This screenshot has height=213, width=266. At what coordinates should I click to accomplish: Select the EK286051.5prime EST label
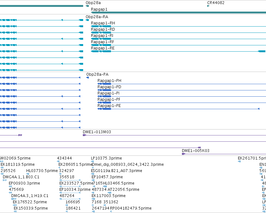coord(76,165)
